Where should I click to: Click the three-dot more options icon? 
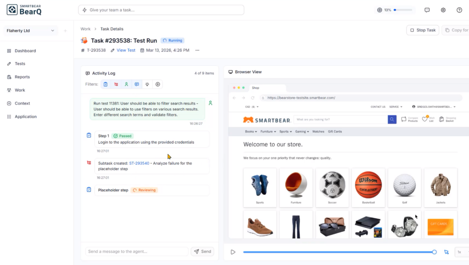[x=197, y=50]
